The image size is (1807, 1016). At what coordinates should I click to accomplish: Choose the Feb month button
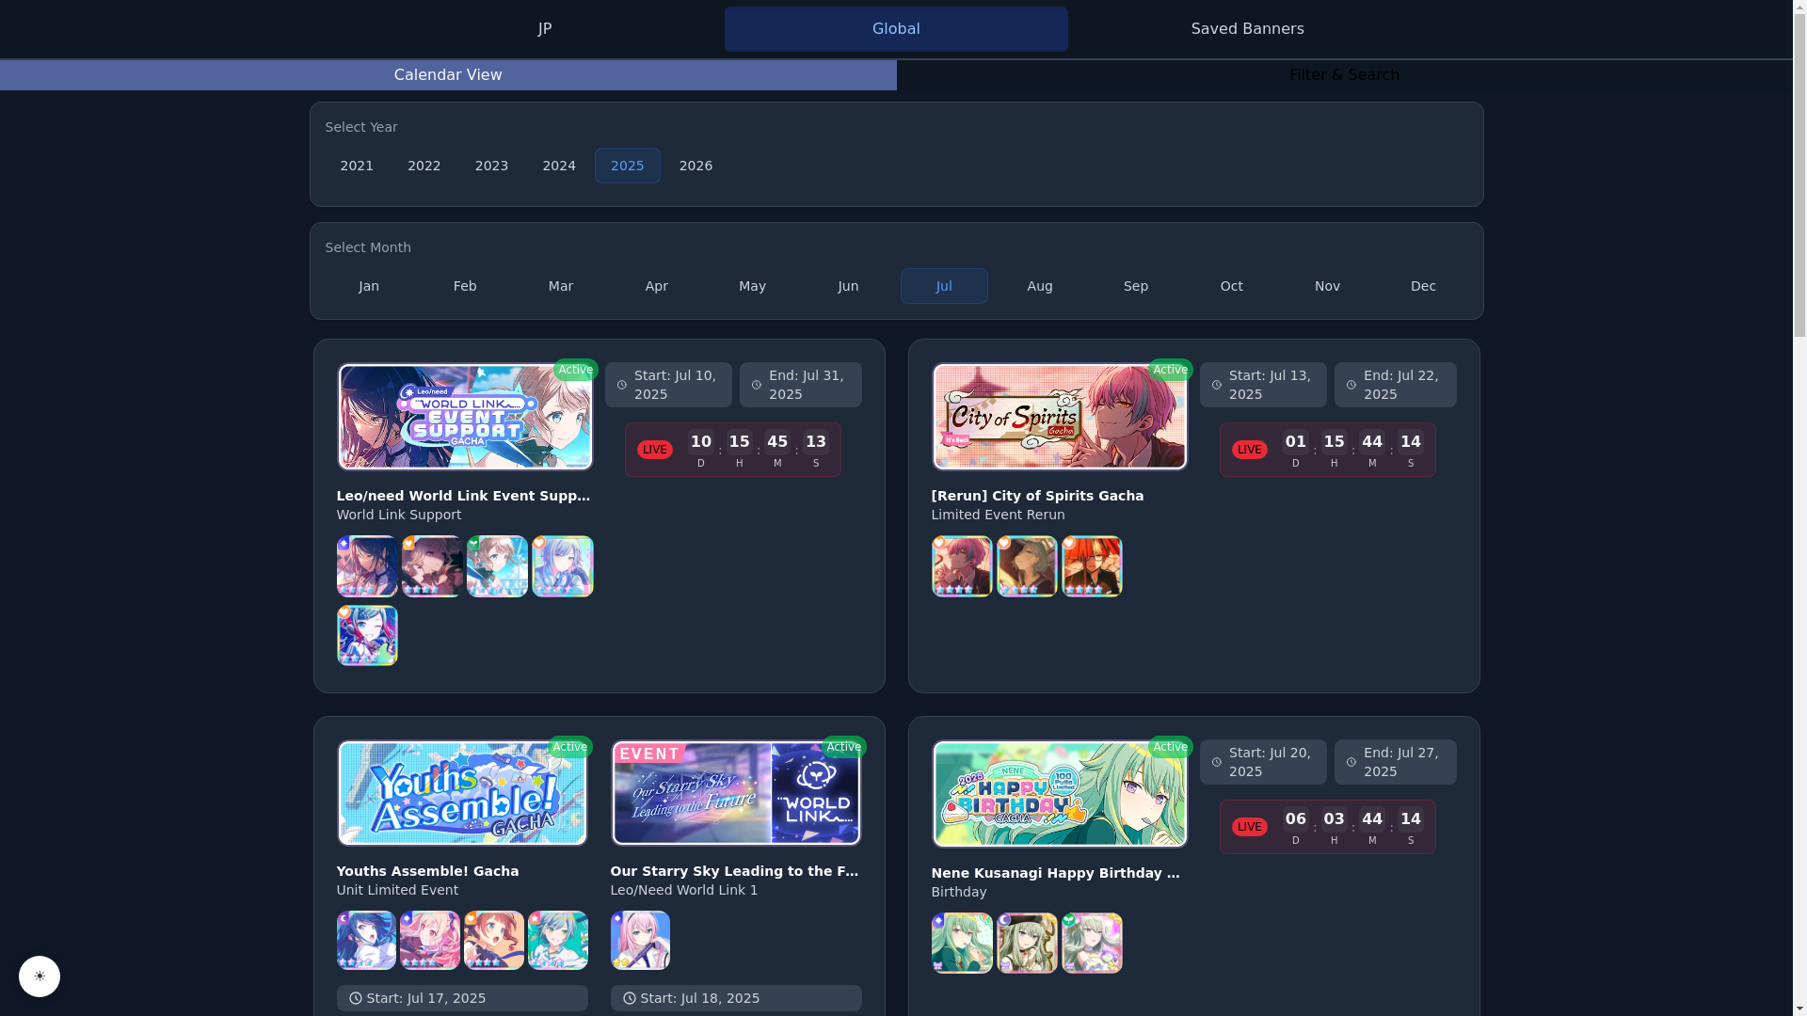tap(465, 286)
